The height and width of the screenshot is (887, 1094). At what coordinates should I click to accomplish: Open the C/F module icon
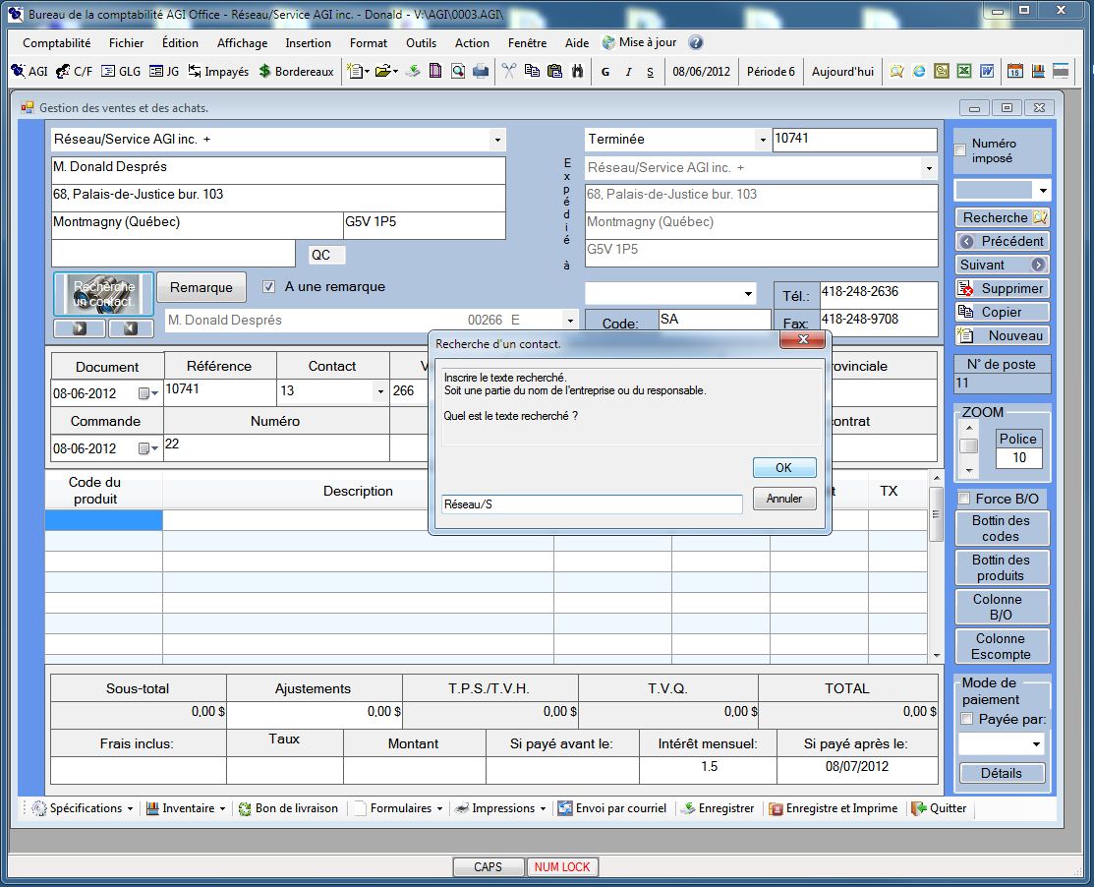(x=74, y=71)
